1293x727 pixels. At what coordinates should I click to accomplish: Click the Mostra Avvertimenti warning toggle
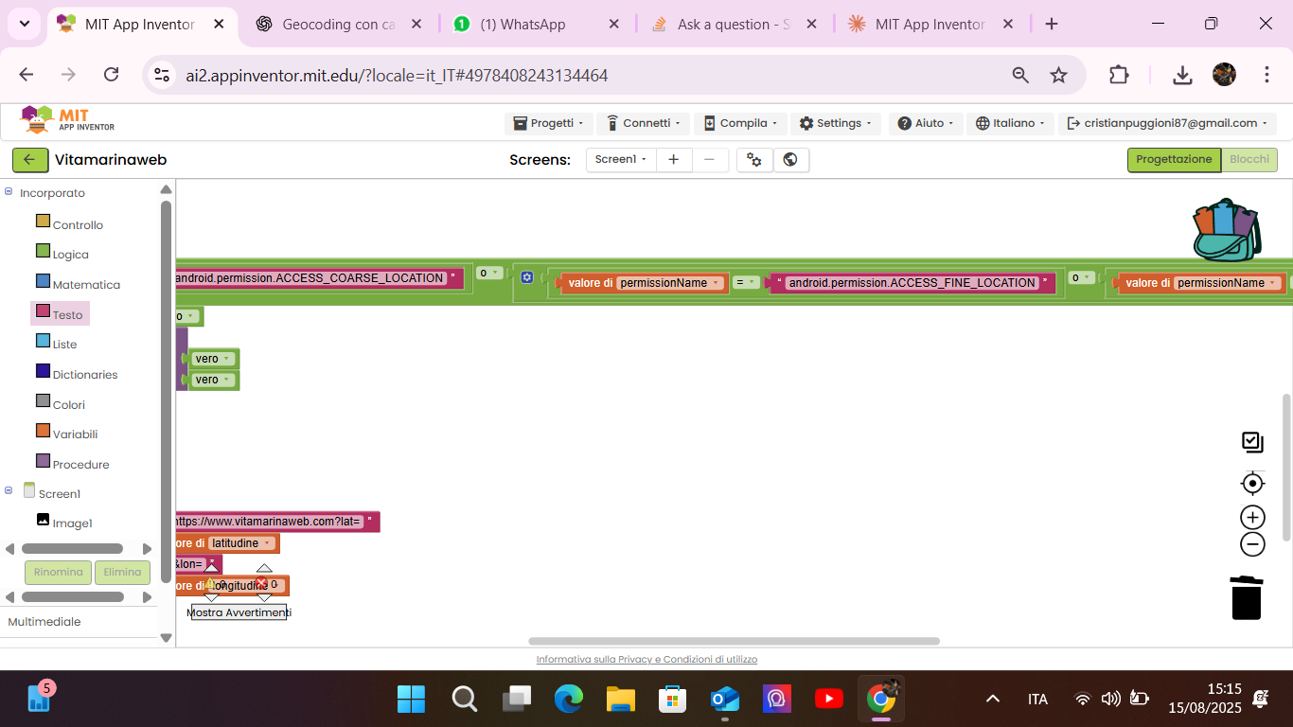tap(239, 612)
